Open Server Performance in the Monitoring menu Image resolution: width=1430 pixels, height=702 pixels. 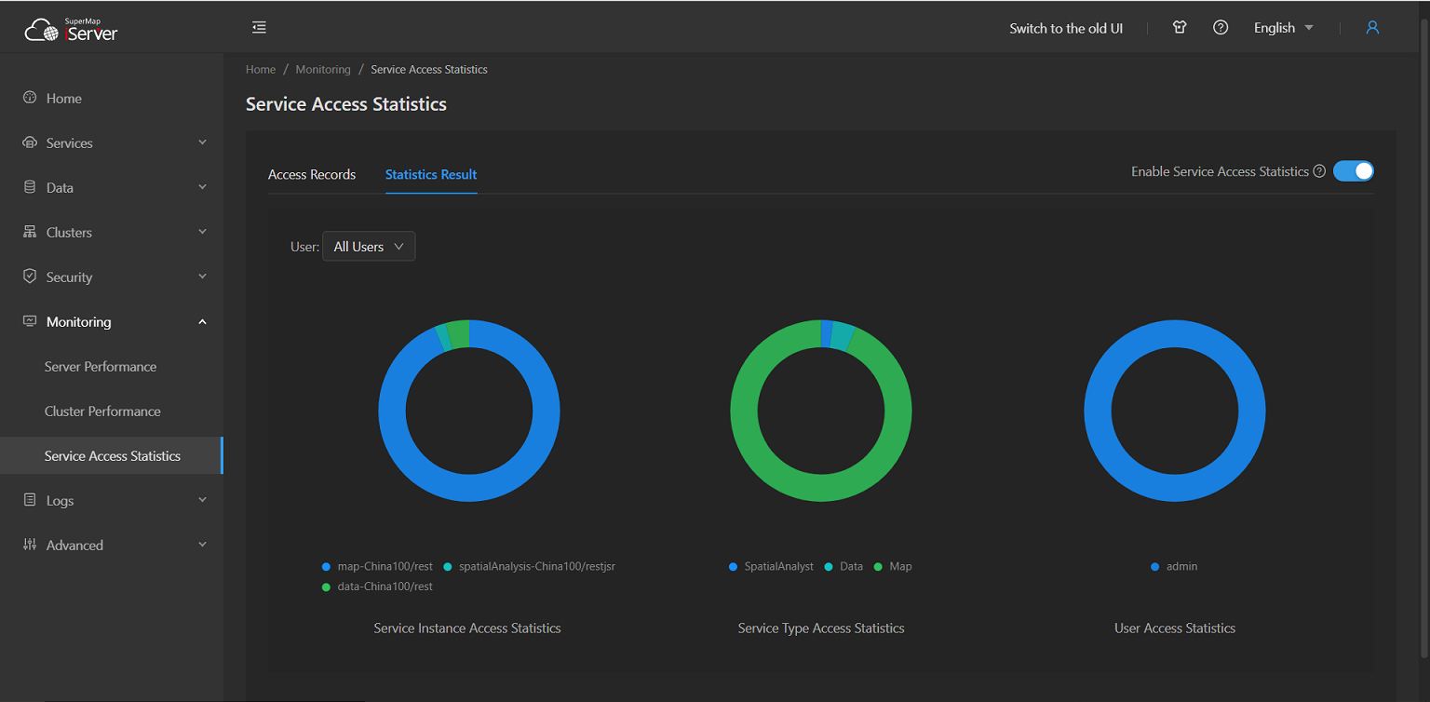101,366
